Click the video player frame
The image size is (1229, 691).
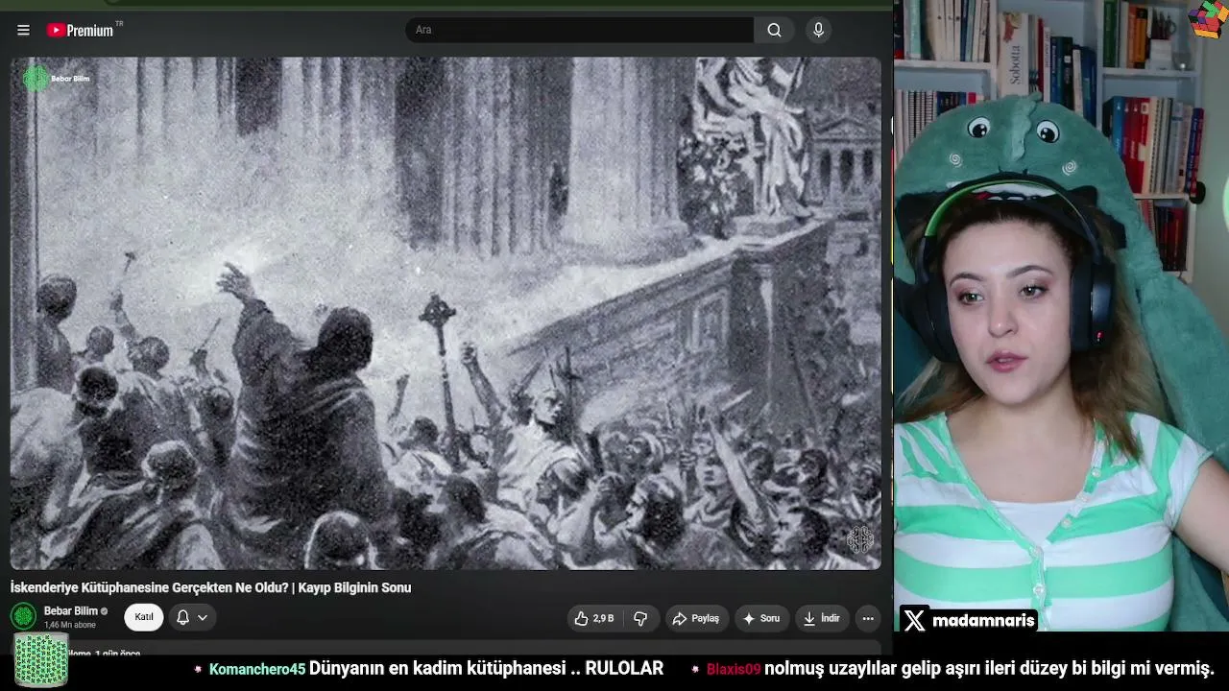[446, 313]
